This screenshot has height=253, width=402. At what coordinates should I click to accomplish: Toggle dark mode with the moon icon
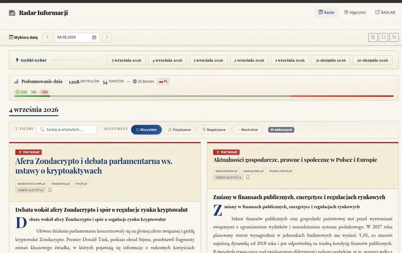[x=373, y=37]
